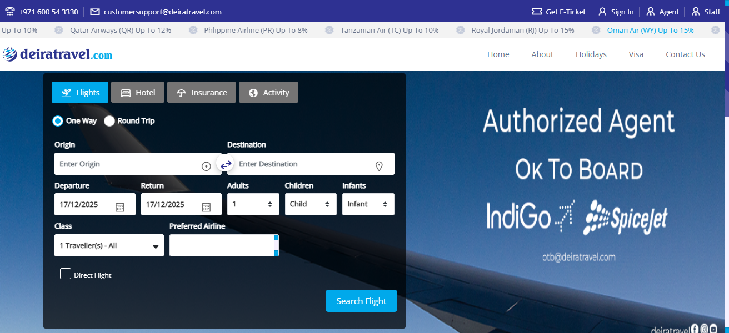Select the Round Trip radio button
Image resolution: width=729 pixels, height=333 pixels.
109,121
